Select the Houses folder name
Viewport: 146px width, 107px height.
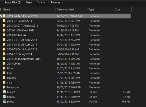point(11,78)
